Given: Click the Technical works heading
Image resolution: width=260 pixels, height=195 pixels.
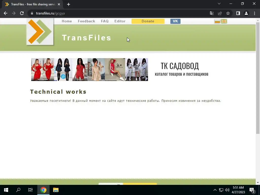Looking at the screenshot, I should [58, 92].
